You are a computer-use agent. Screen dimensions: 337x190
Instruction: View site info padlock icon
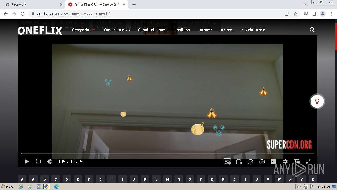pos(33,14)
